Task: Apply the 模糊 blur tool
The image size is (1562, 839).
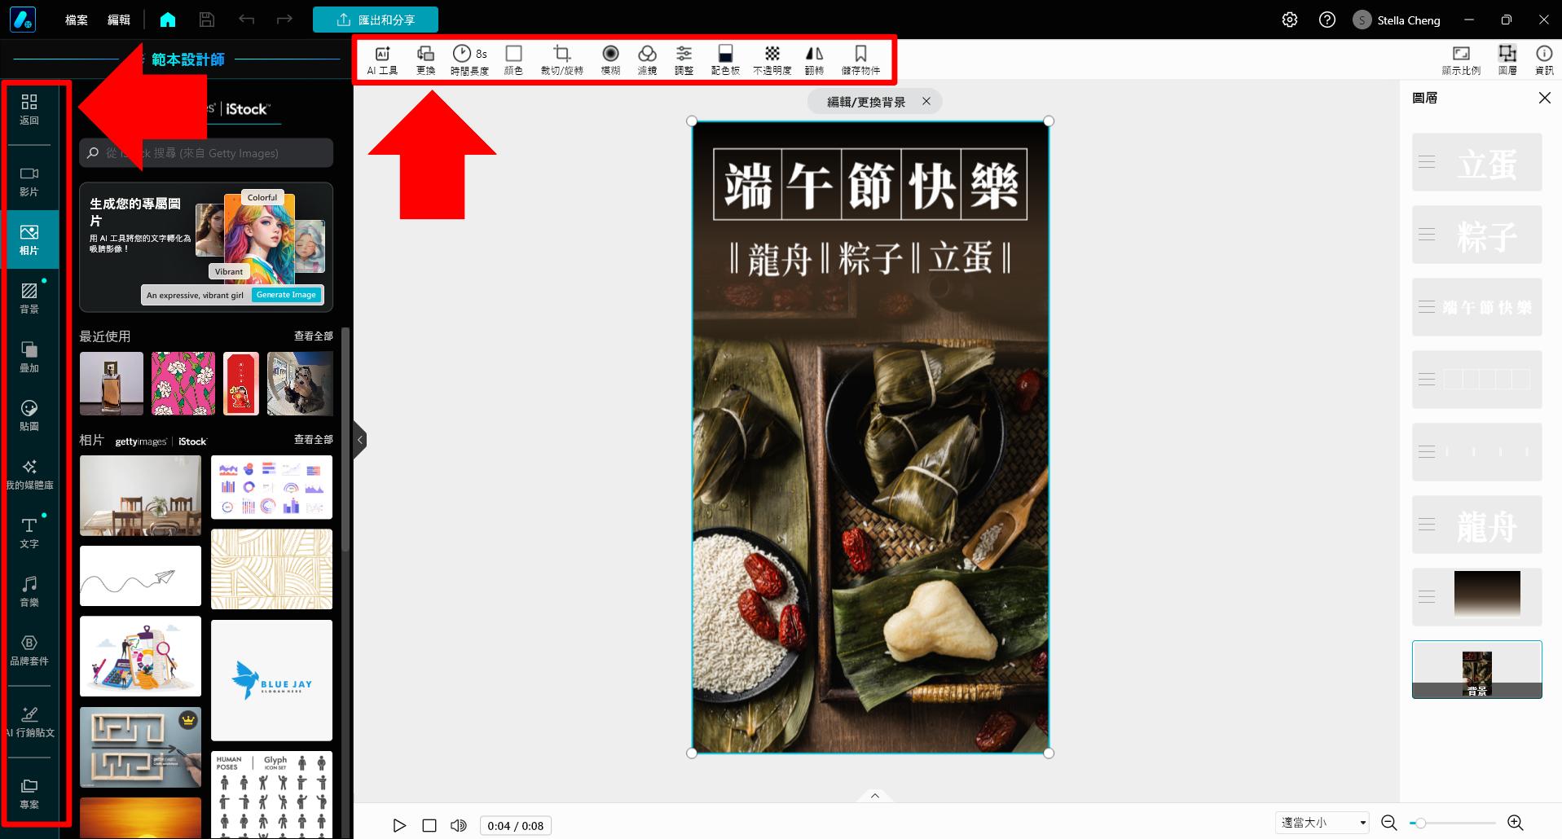Action: coord(610,59)
